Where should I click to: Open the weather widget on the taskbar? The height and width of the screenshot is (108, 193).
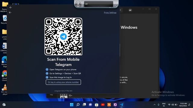coord(4,105)
